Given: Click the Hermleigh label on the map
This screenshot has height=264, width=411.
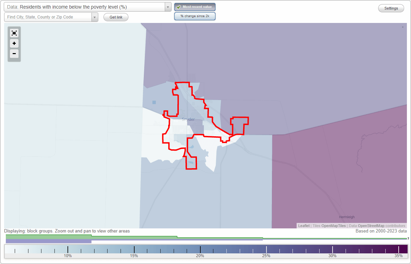Looking at the screenshot, I should 347,217.
